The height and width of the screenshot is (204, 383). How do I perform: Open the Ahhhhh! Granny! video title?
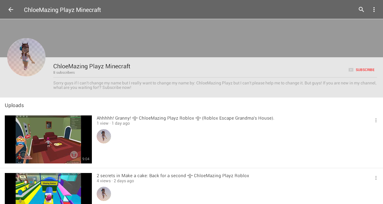tap(185, 118)
